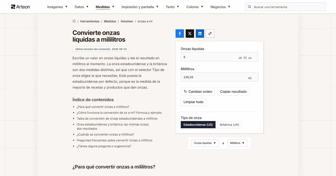The width and height of the screenshot is (336, 176).
Task: Jump to Tabla de conversión de onzas estadounidenses
Action: (117, 118)
